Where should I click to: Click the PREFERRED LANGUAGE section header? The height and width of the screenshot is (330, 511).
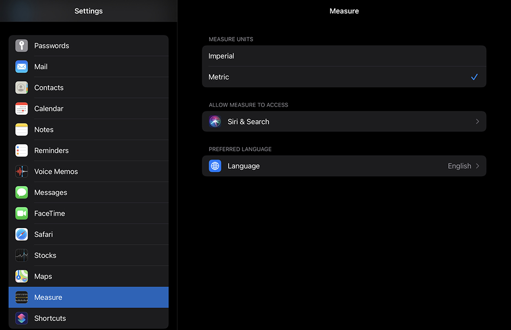(x=240, y=149)
